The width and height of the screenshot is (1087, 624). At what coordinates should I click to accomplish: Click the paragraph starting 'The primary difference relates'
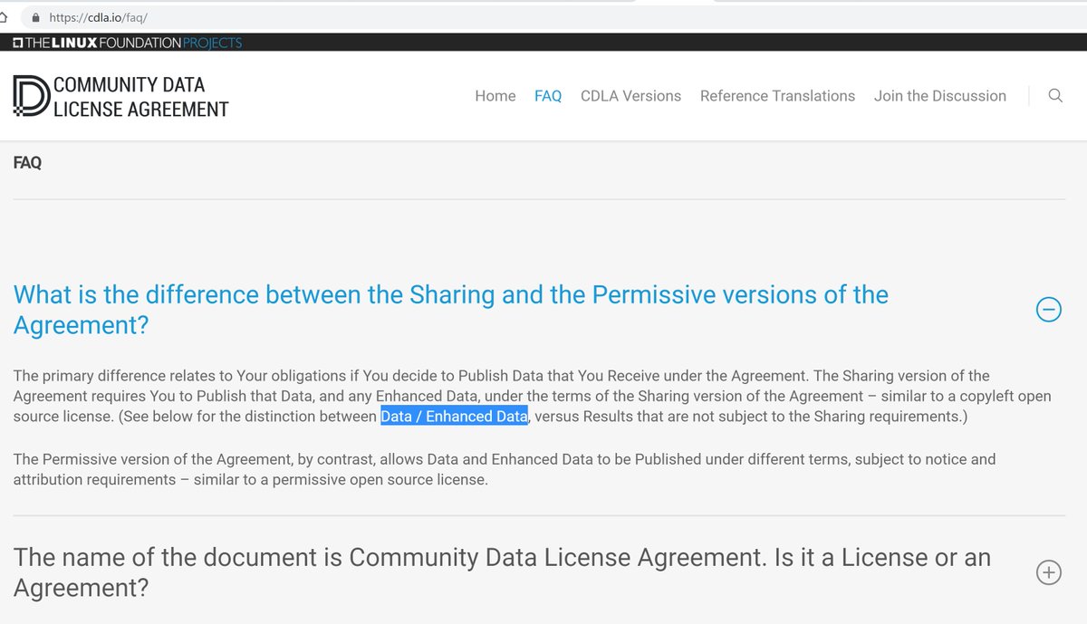point(532,396)
